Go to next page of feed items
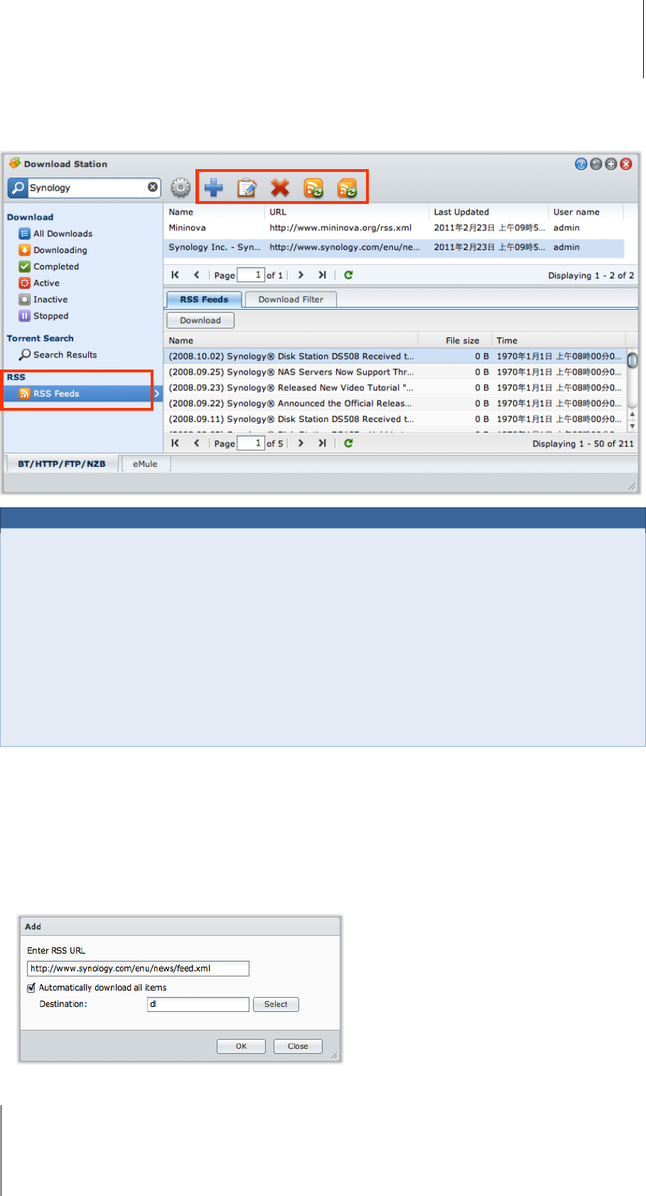 point(301,443)
